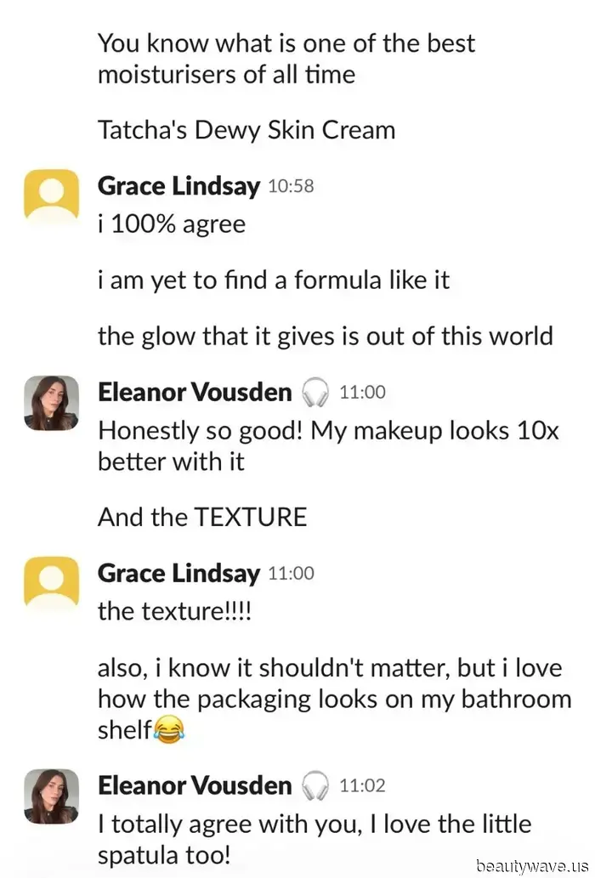Select the 'Tatcha's Dewy Skin Cream' message
The height and width of the screenshot is (878, 595).
pyautogui.click(x=246, y=130)
